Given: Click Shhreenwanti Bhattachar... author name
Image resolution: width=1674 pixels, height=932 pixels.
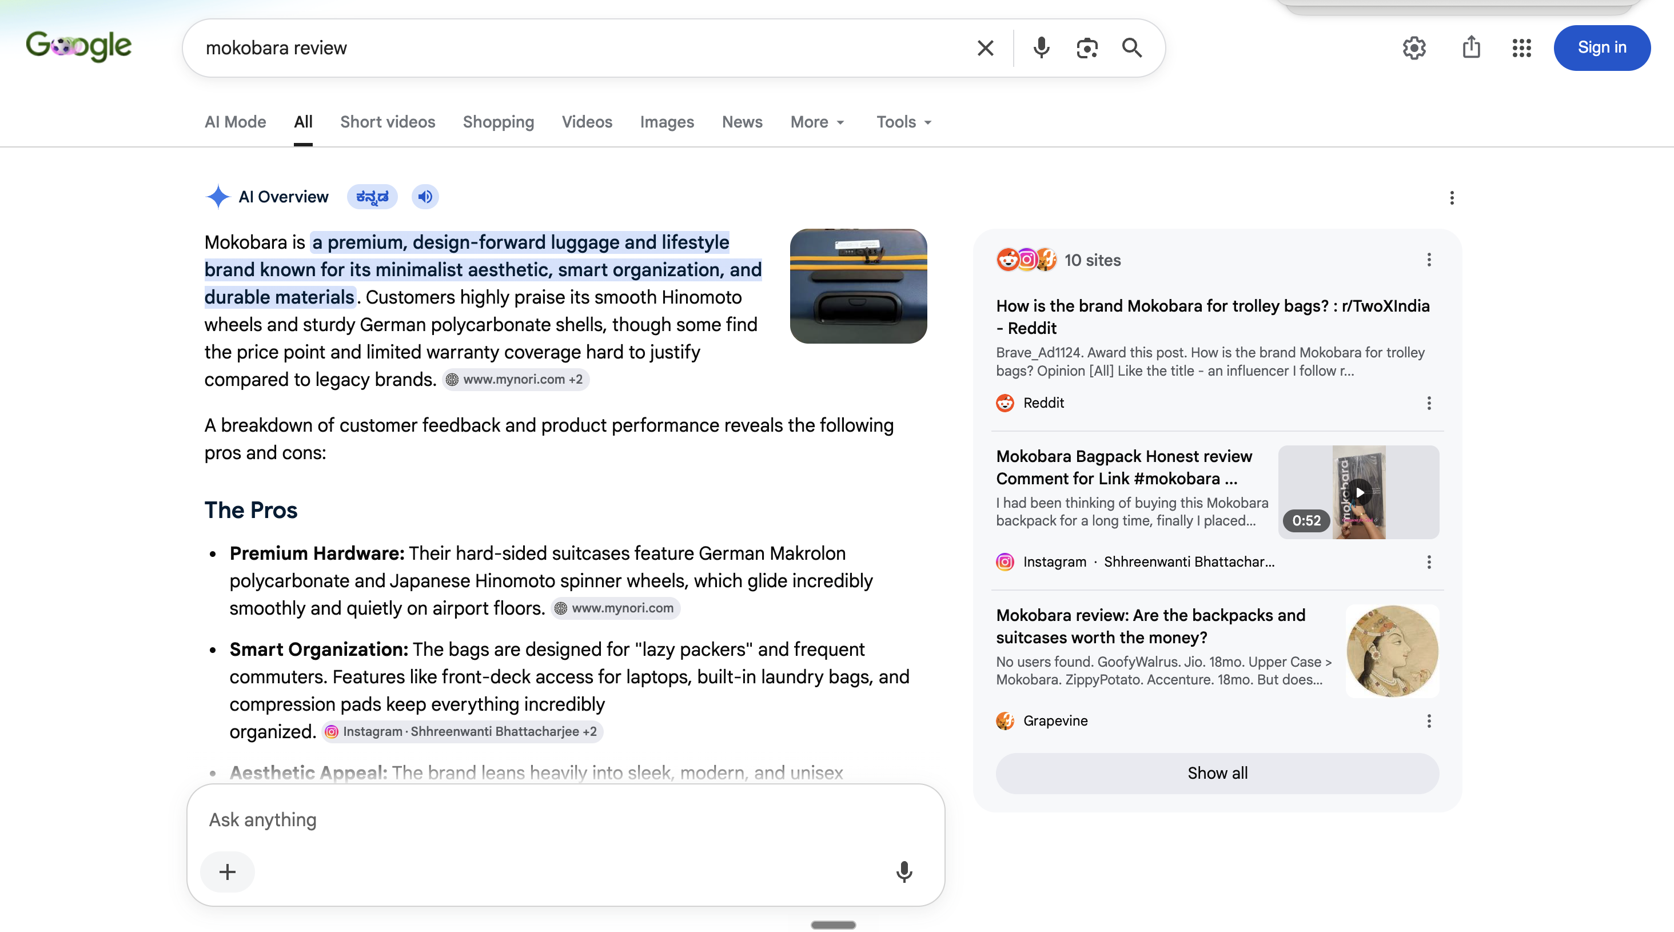Looking at the screenshot, I should click(1189, 561).
